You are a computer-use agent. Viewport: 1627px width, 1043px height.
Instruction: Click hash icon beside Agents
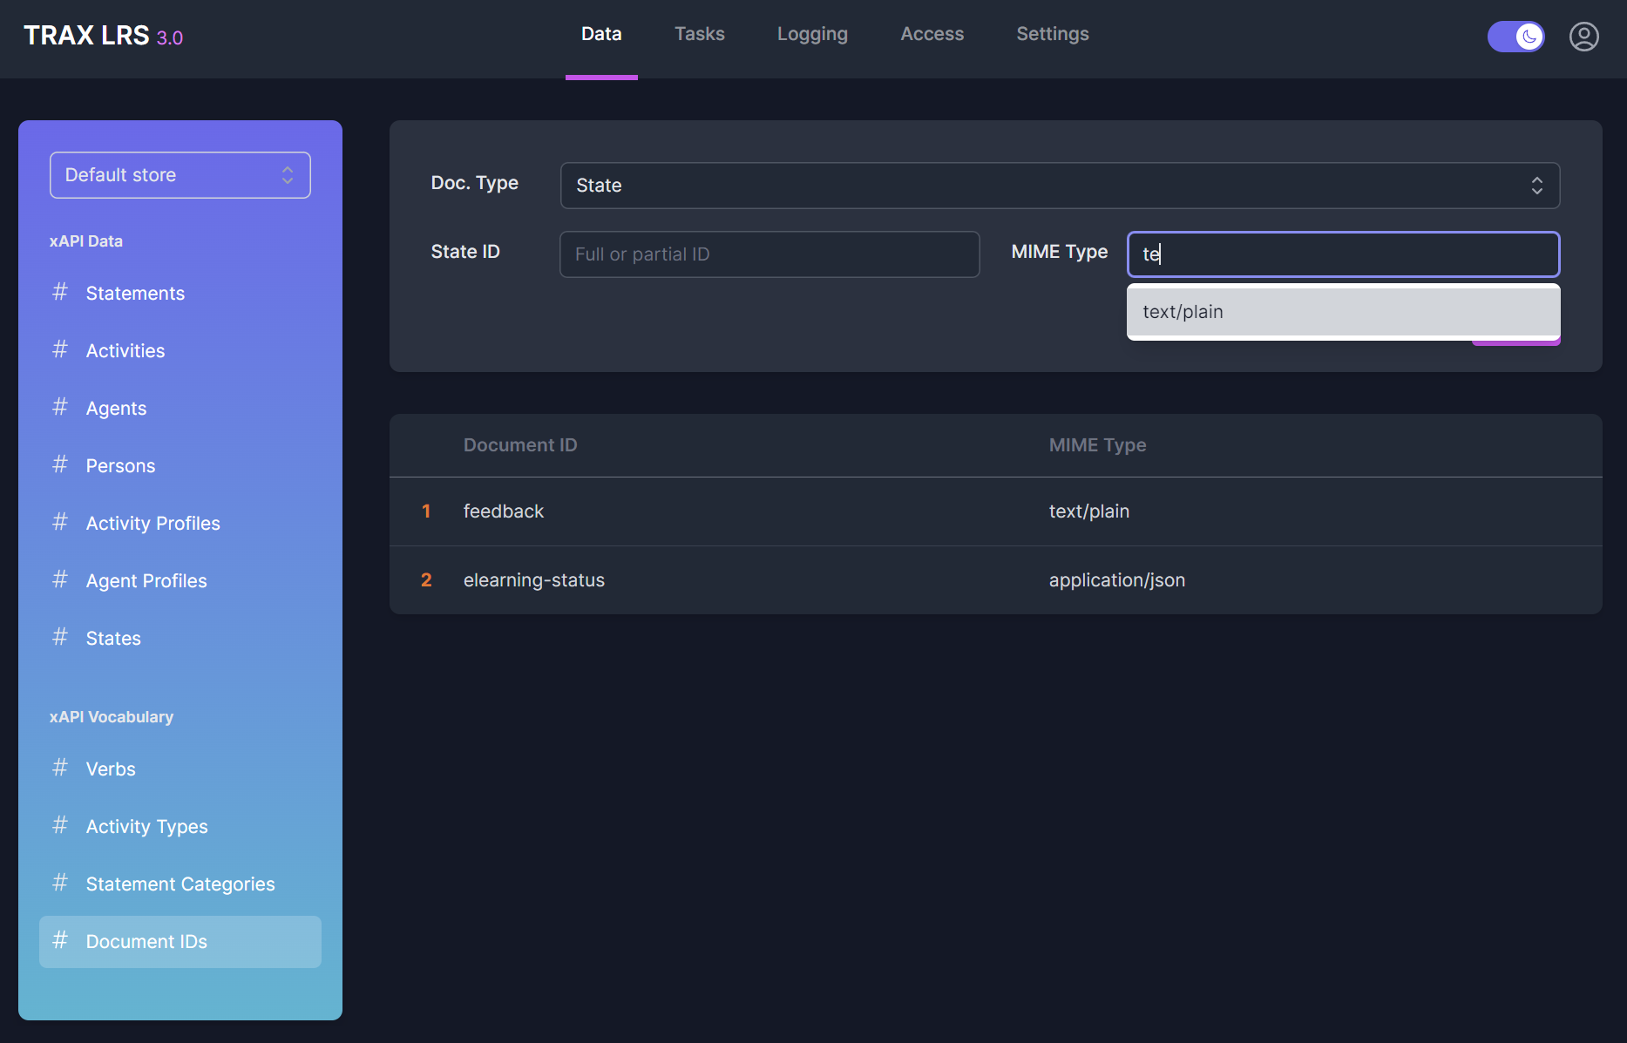pyautogui.click(x=60, y=407)
